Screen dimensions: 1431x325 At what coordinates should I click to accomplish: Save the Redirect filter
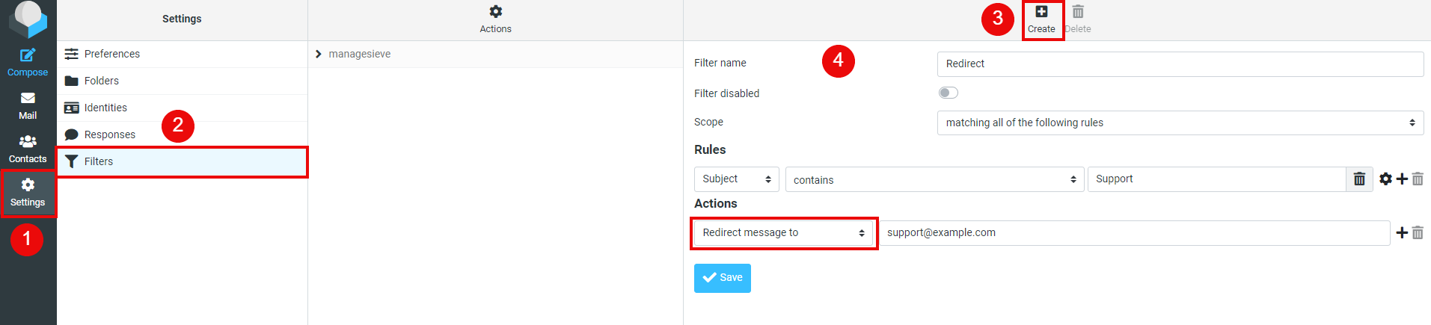tap(722, 278)
